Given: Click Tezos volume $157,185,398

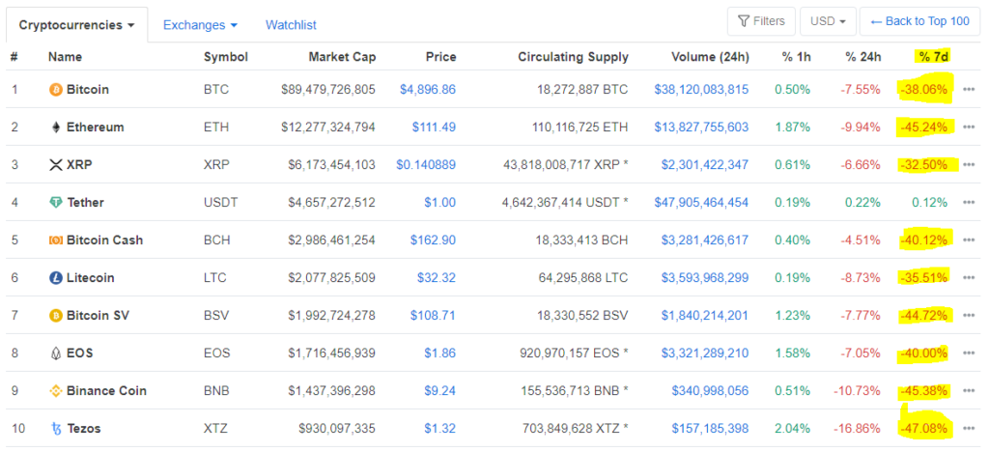Looking at the screenshot, I should pyautogui.click(x=710, y=429).
